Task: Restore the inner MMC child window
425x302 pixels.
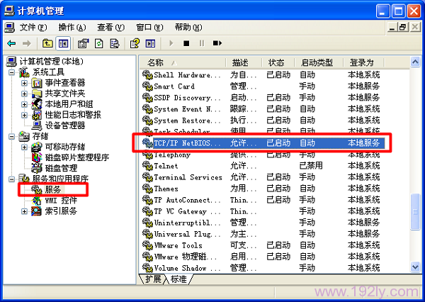Action: click(x=403, y=27)
